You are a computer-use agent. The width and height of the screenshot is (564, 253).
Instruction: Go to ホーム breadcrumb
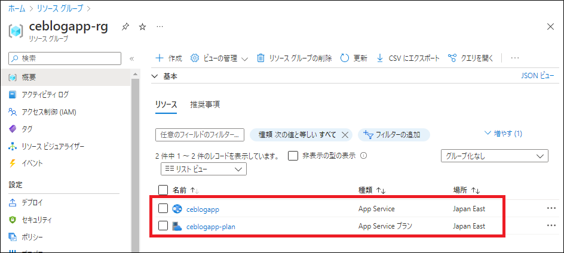click(x=17, y=9)
